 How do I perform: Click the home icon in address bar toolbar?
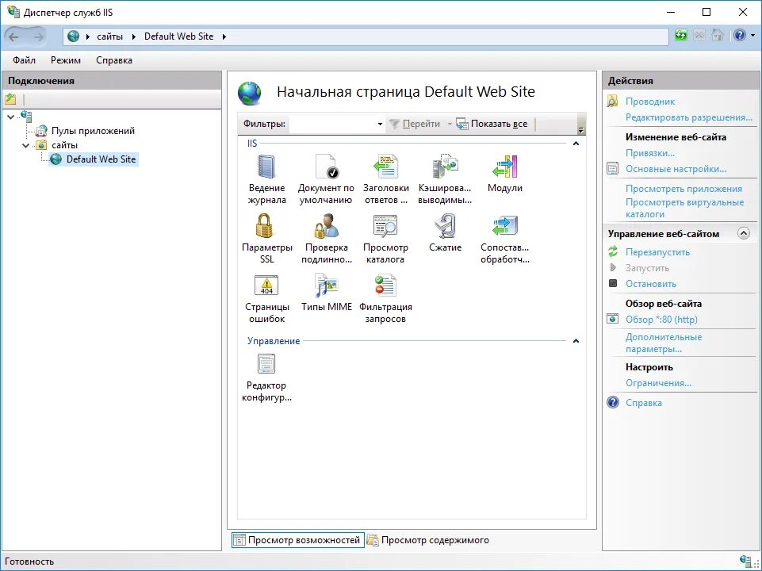(718, 36)
